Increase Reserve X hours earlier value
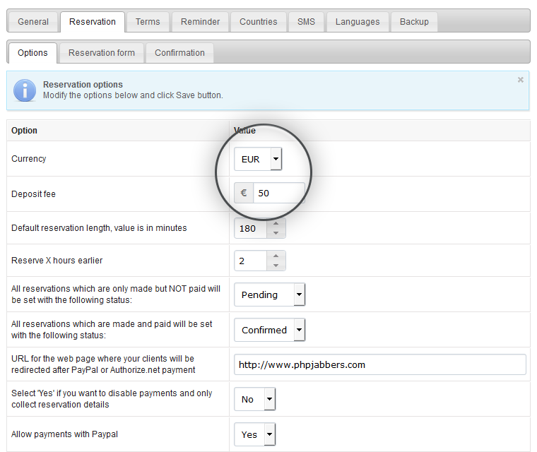This screenshot has height=452, width=537. pyautogui.click(x=276, y=256)
